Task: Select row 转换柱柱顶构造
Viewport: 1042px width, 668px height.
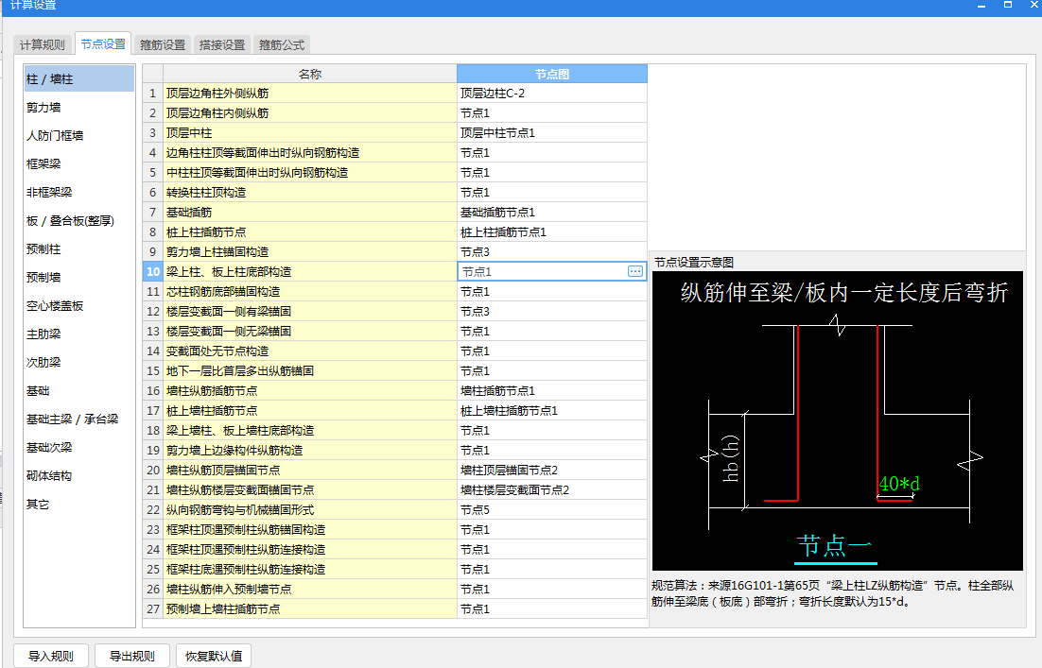Action: click(310, 193)
